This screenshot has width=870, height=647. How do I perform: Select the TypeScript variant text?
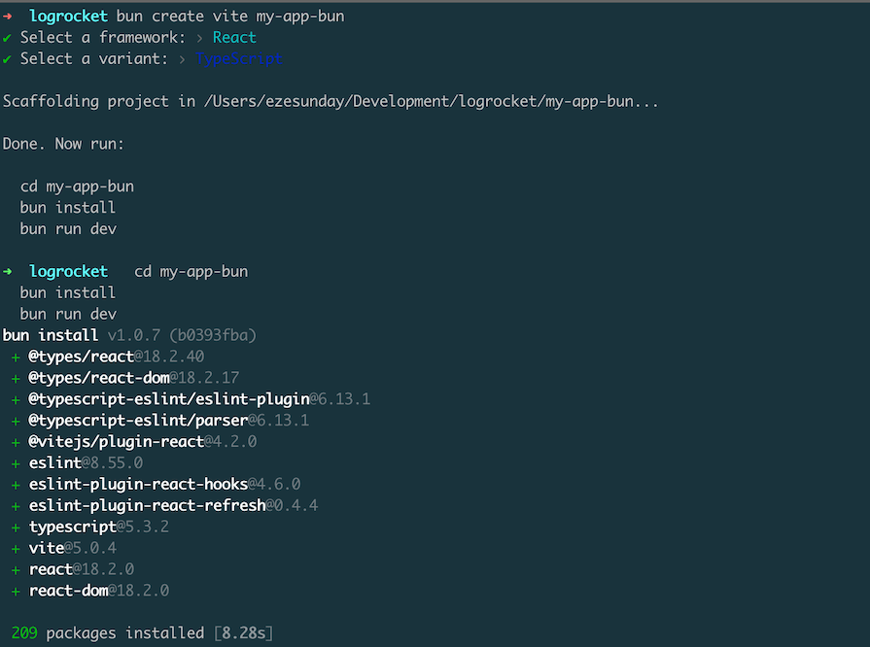(x=238, y=58)
